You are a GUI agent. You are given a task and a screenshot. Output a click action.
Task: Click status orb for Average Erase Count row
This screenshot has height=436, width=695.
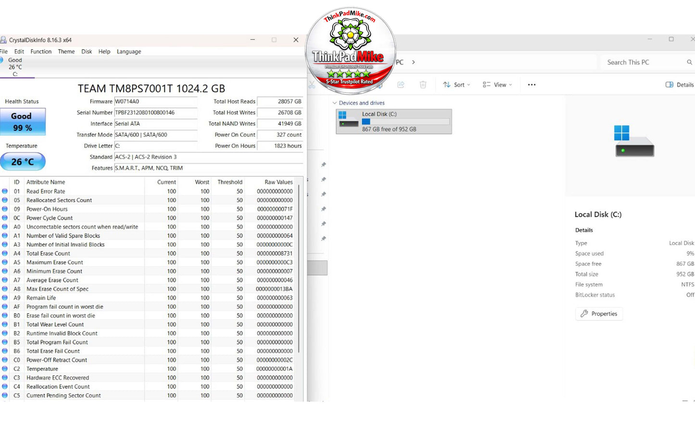pyautogui.click(x=5, y=280)
